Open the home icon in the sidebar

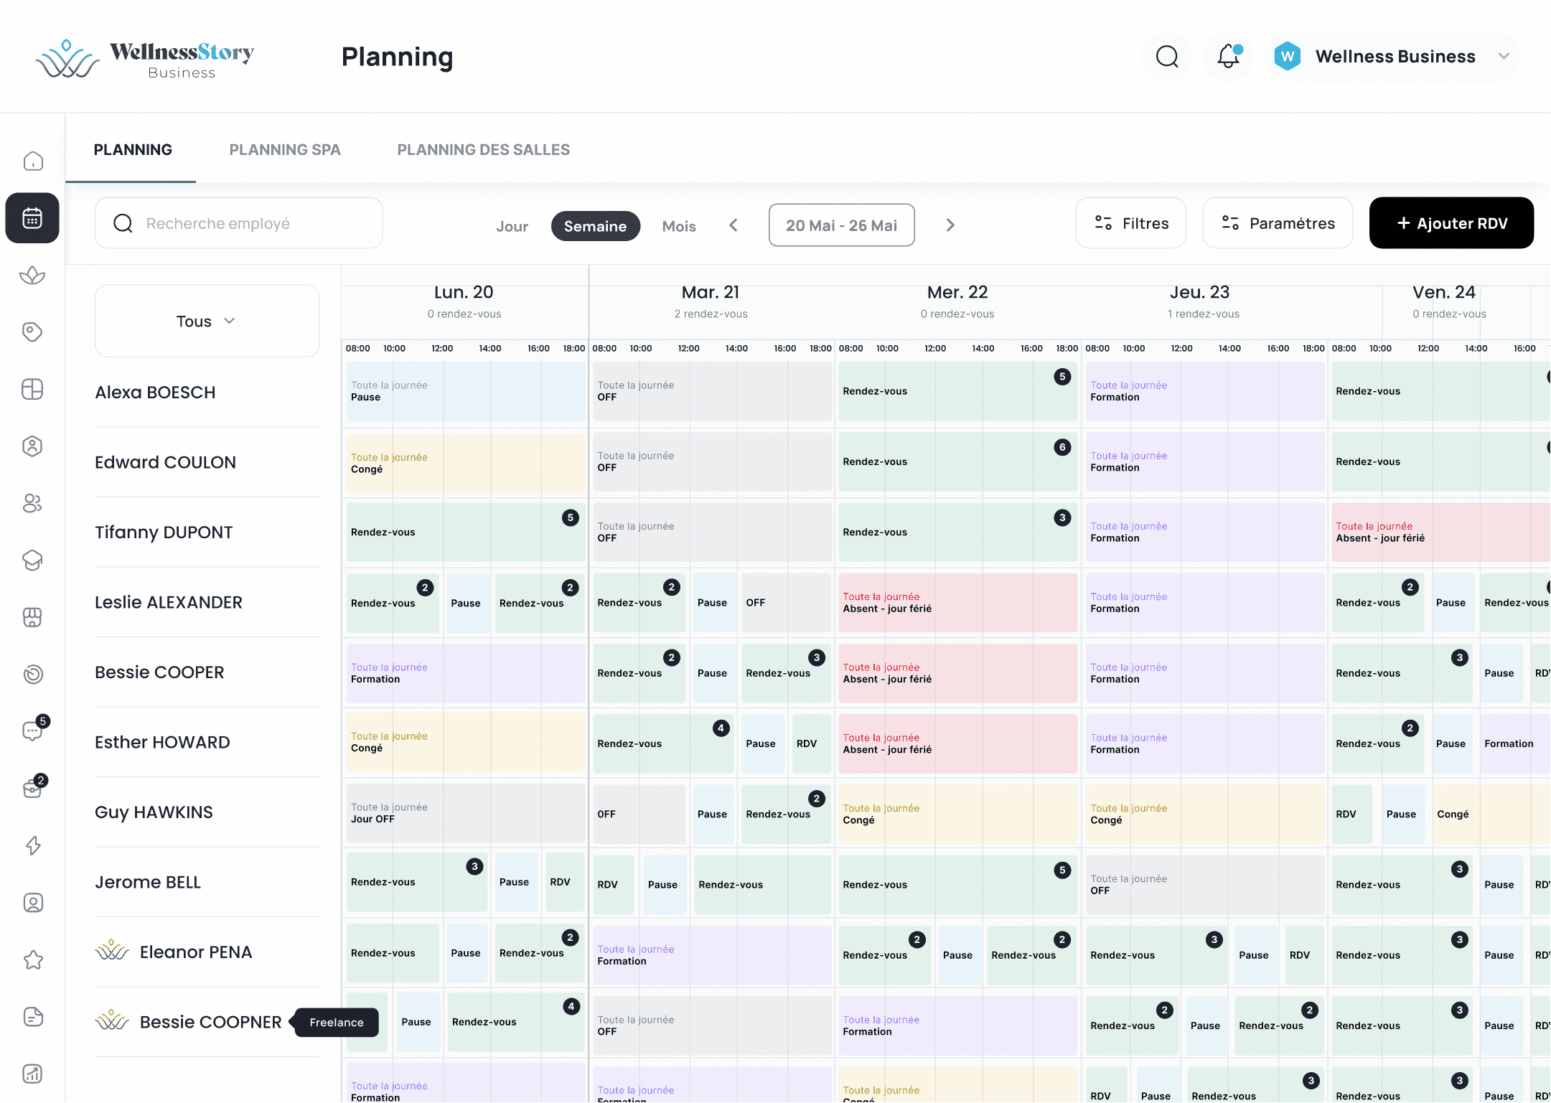(33, 161)
